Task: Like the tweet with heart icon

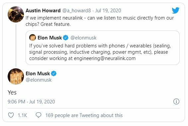Action: pos(11,115)
